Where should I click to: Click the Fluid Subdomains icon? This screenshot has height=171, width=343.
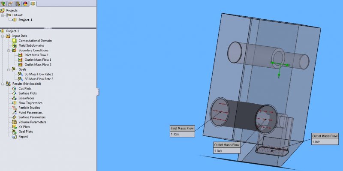point(14,45)
